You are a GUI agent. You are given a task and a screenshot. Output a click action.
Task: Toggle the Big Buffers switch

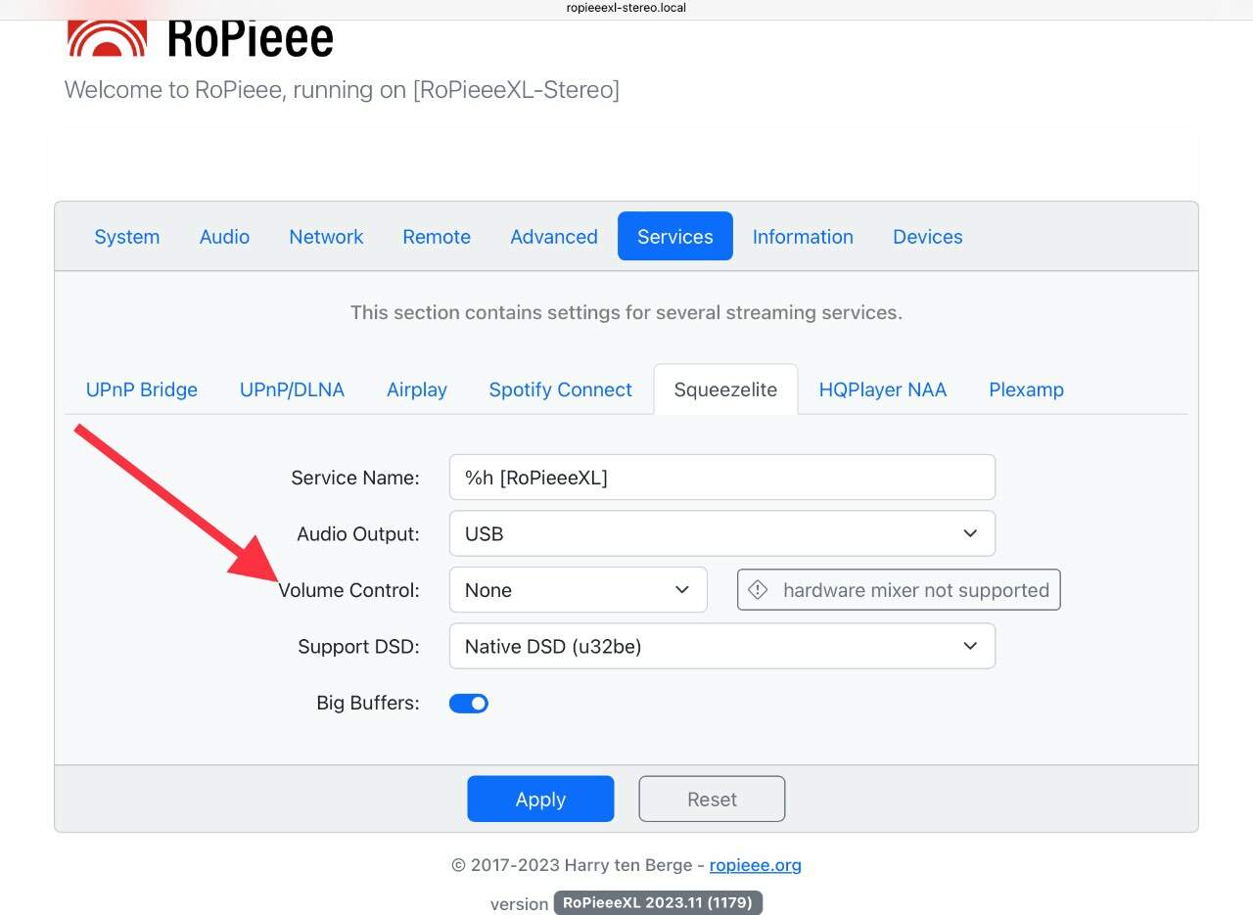[469, 703]
